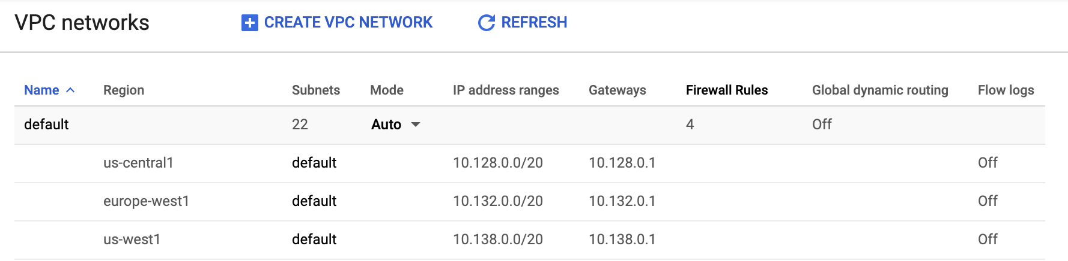Click gateway 10.138.0.1 in us-west1 row
The height and width of the screenshot is (261, 1068).
click(x=622, y=239)
